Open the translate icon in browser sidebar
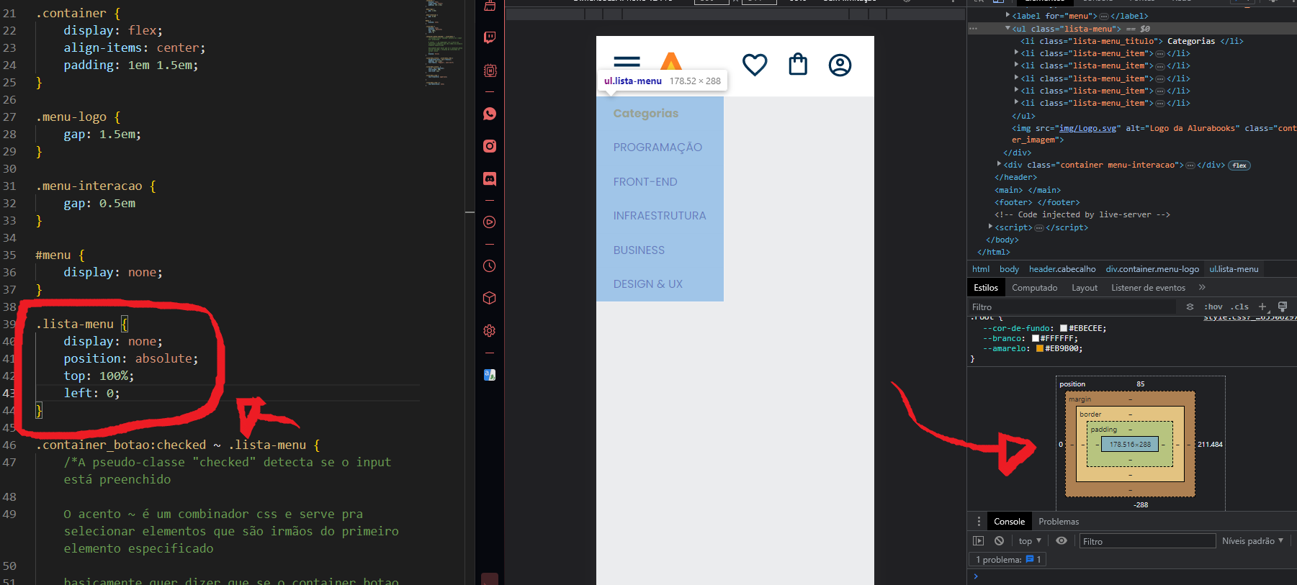1297x585 pixels. tap(490, 374)
